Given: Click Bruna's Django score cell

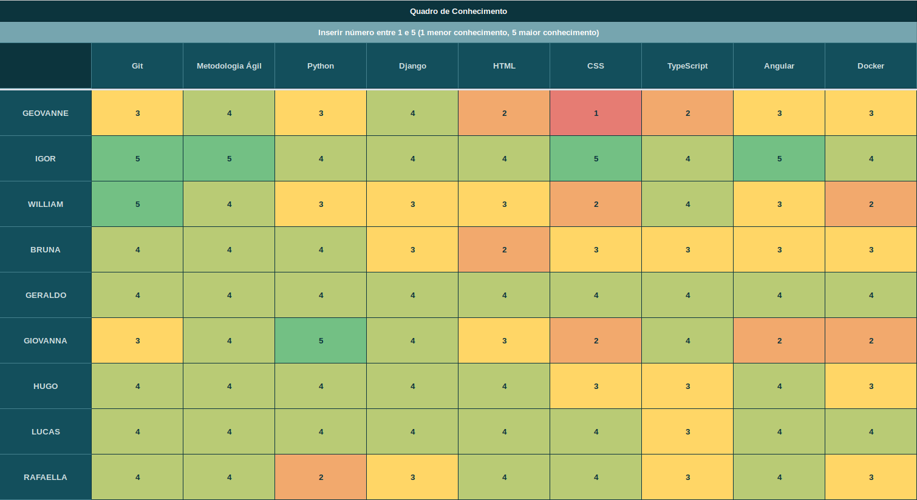Looking at the screenshot, I should pyautogui.click(x=412, y=249).
